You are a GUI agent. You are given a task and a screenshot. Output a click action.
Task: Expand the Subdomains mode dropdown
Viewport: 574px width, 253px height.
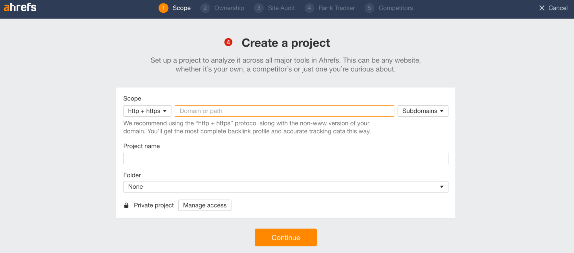pyautogui.click(x=422, y=111)
